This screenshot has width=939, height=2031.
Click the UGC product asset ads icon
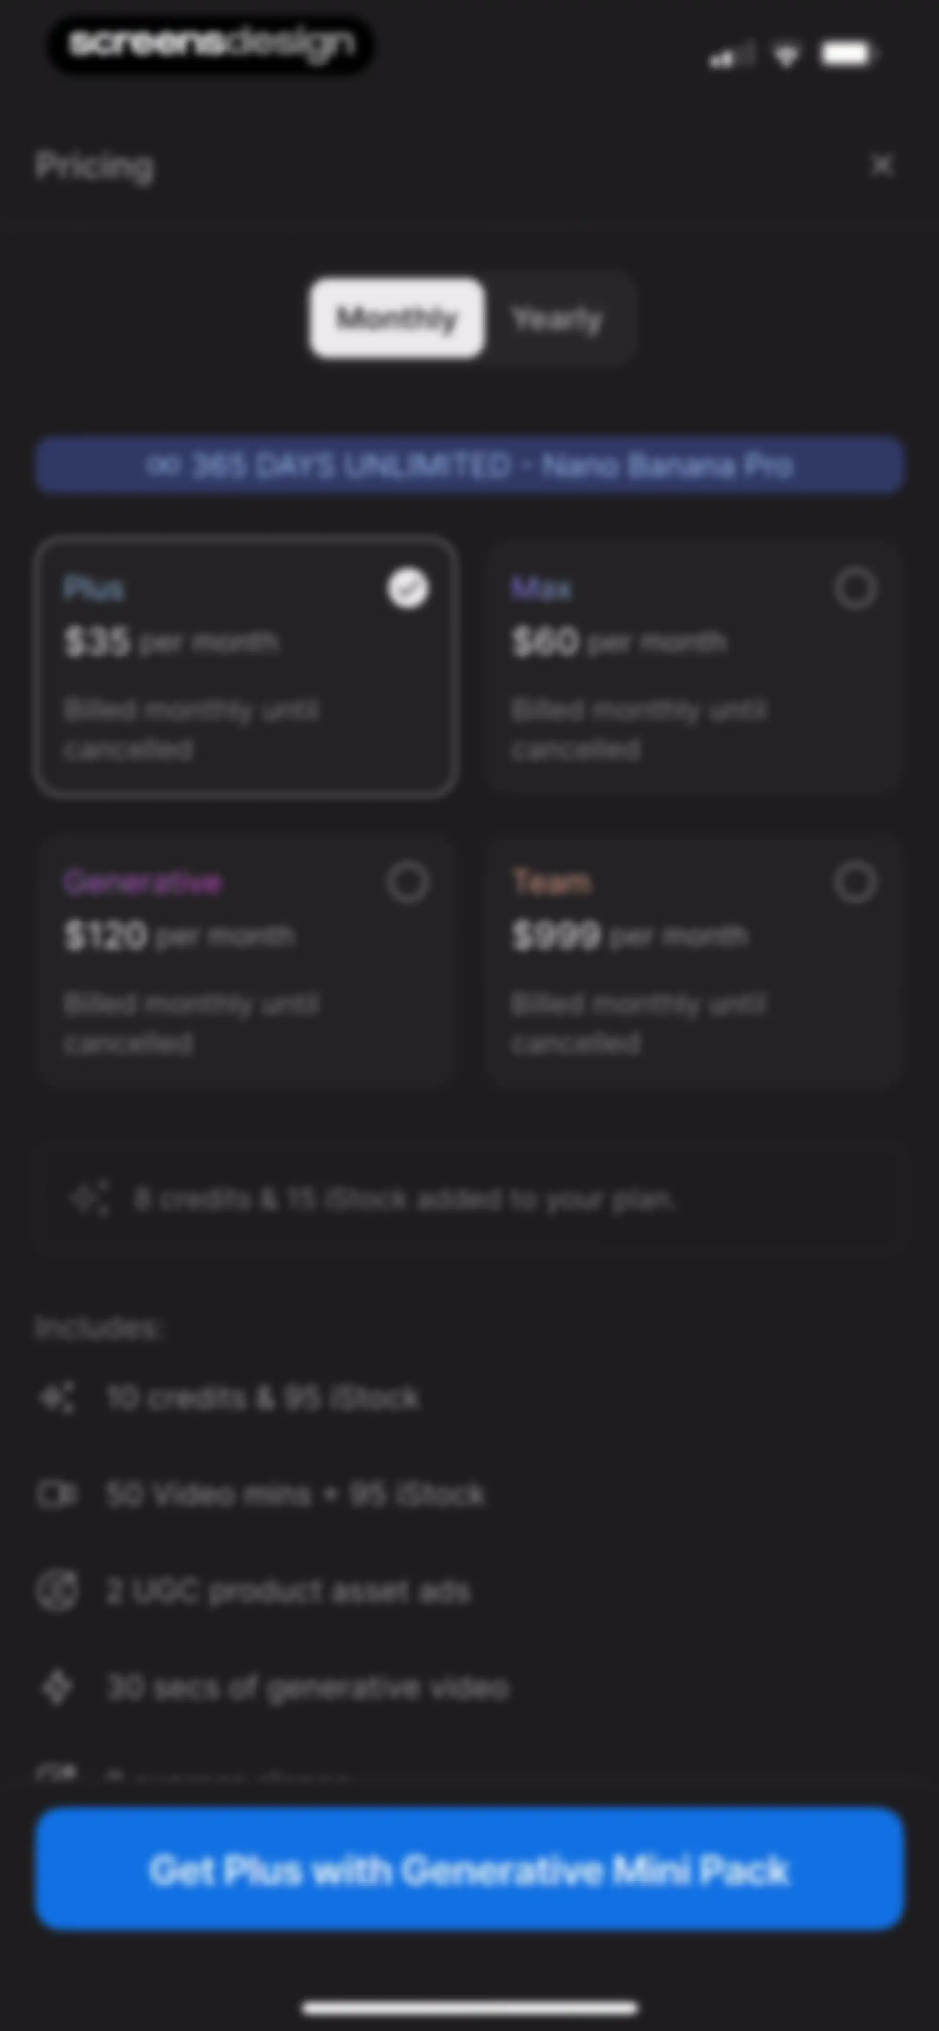coord(57,1591)
